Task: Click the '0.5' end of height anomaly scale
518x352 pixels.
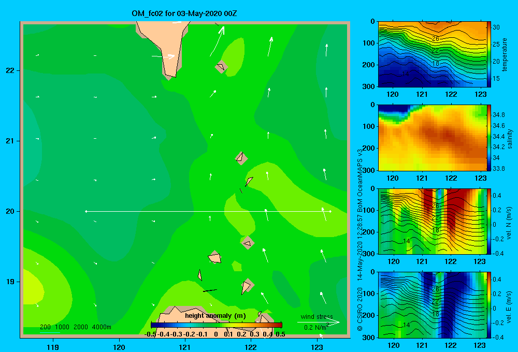Action: pos(280,334)
